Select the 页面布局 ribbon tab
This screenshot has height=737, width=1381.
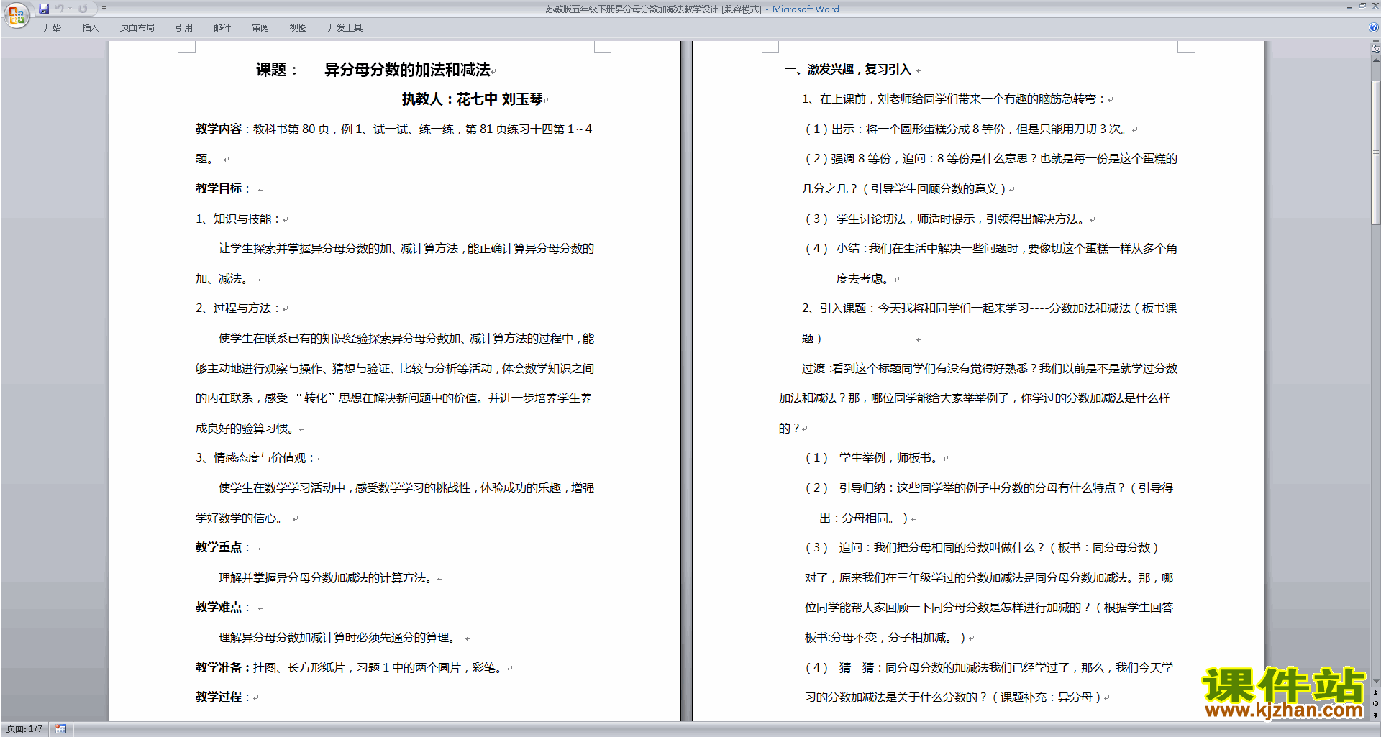[x=137, y=28]
